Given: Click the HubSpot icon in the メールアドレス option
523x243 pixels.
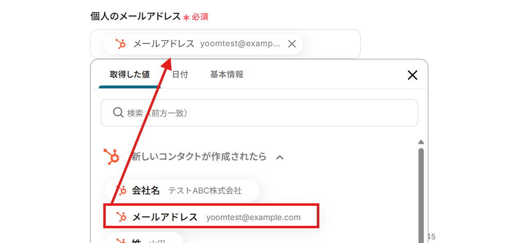Looking at the screenshot, I should pos(121,217).
